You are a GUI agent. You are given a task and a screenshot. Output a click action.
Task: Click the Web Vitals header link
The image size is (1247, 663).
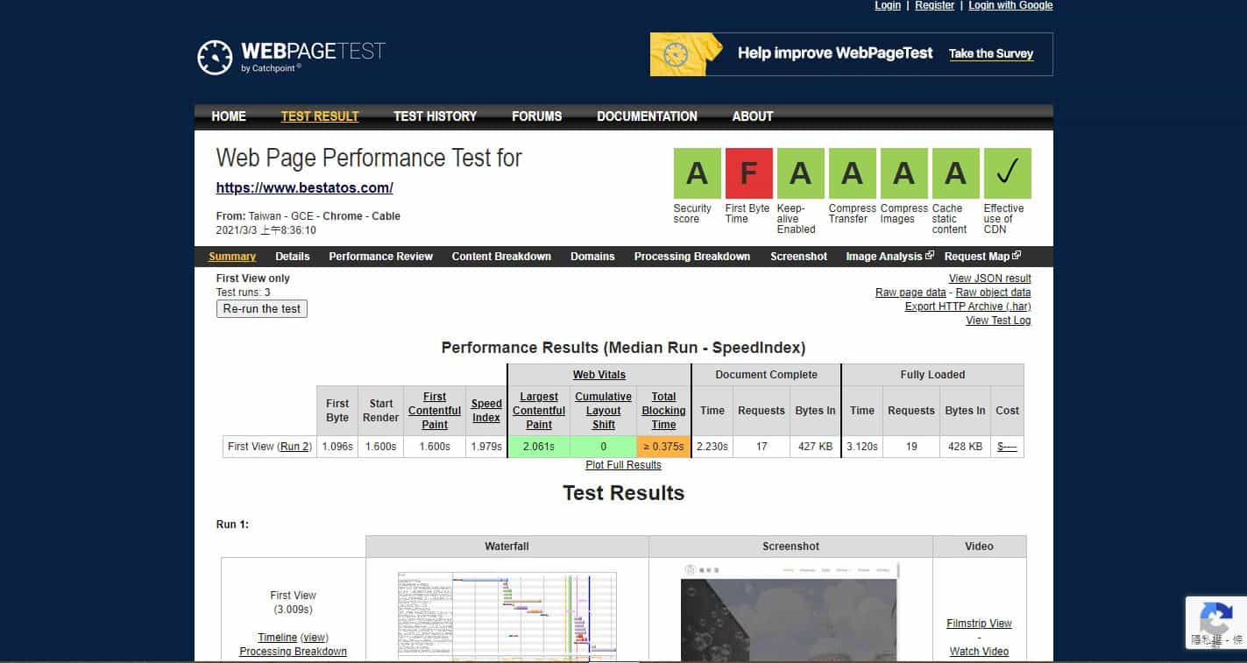599,375
